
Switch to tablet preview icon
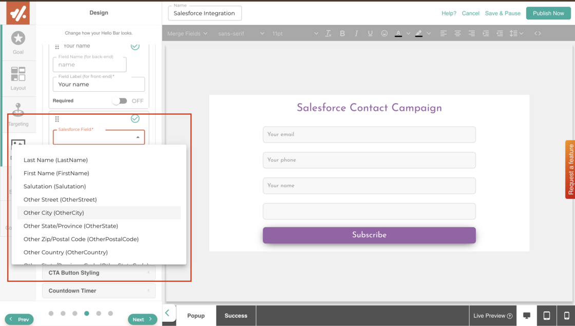546,315
